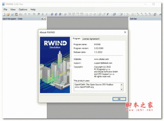Image resolution: width=164 pixels, height=121 pixels.
Task: Click the pencil edit toolbar icon
Action: click(x=121, y=14)
